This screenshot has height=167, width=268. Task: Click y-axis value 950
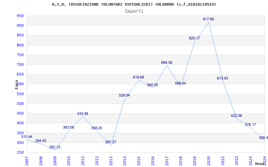pyautogui.click(x=20, y=16)
